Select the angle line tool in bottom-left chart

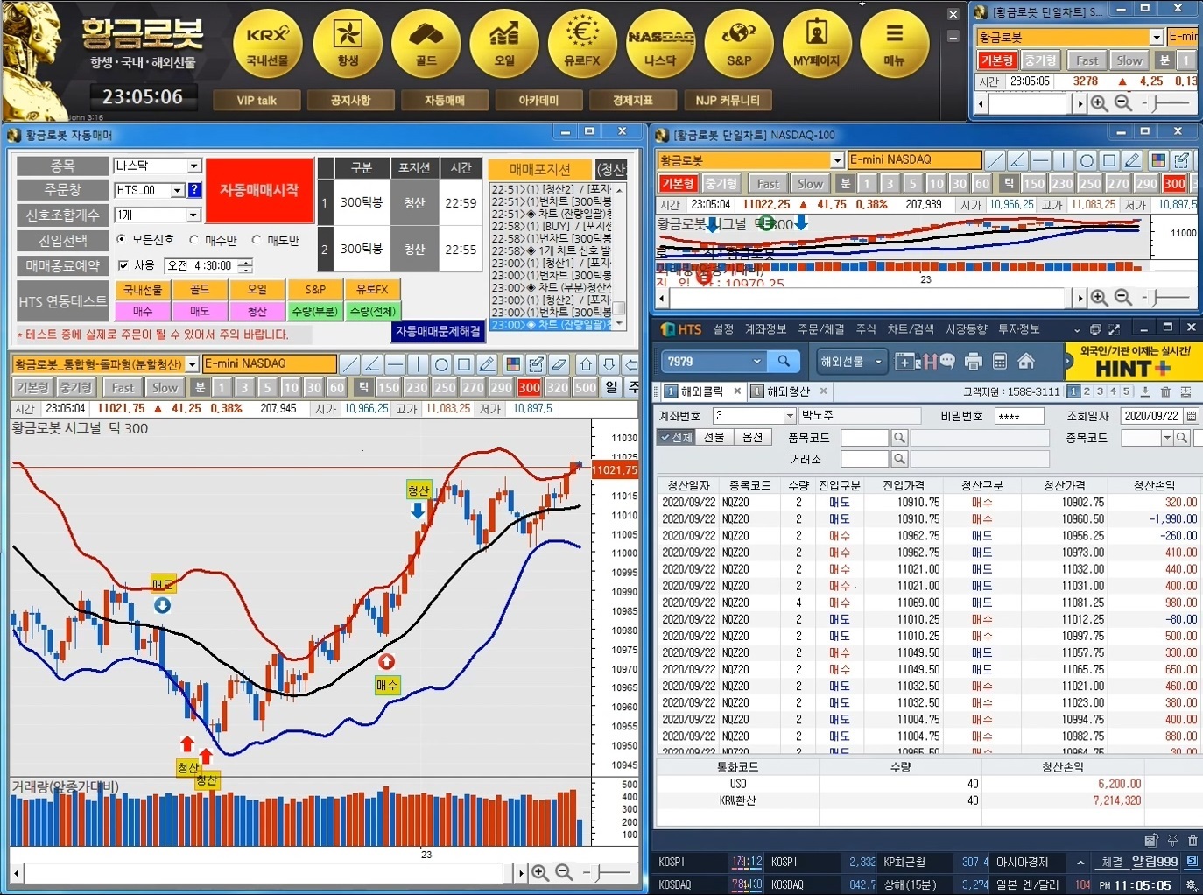(372, 364)
